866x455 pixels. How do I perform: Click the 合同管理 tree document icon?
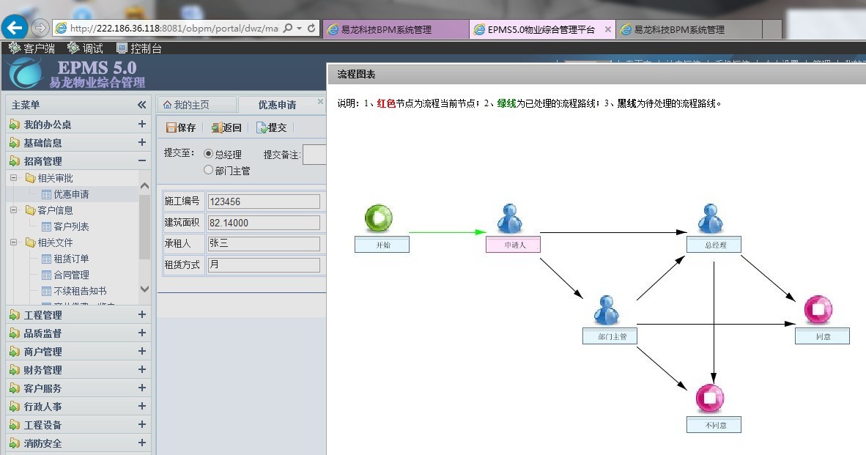click(46, 275)
